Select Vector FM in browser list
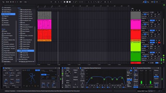 coord(25,55)
